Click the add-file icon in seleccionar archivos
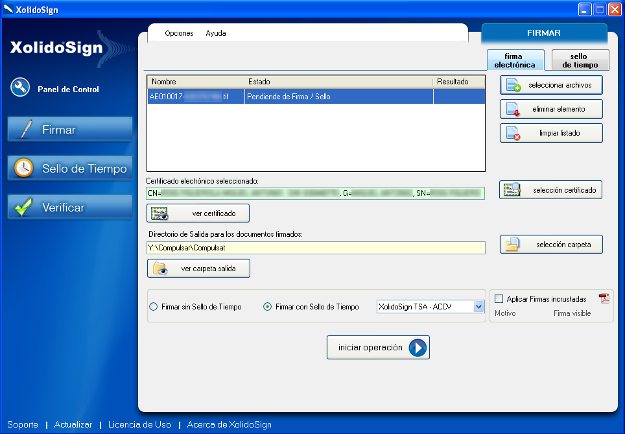Screen dimensions: 625x434 pyautogui.click(x=513, y=85)
